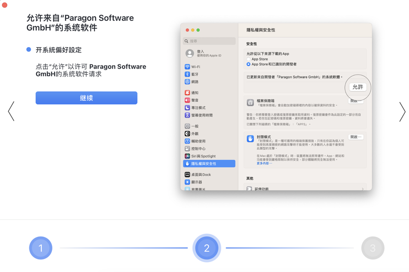Jump to step 1 in the progress bar

click(41, 248)
